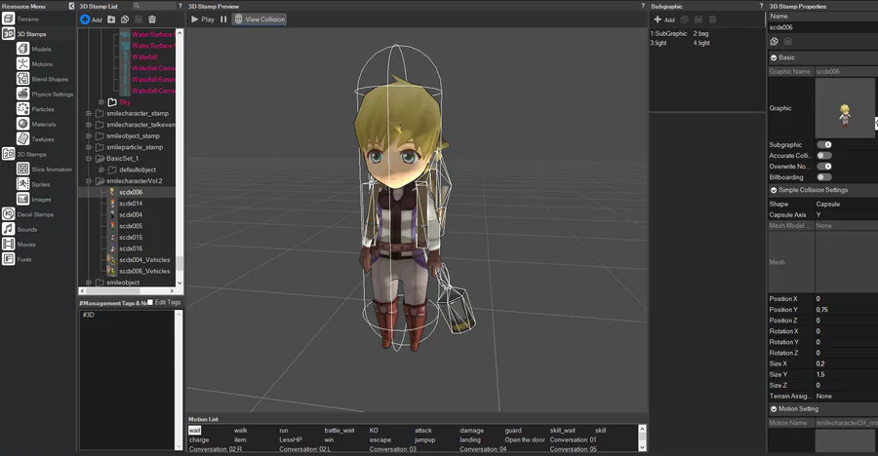Select the jumpup motion
The image size is (878, 456).
425,439
